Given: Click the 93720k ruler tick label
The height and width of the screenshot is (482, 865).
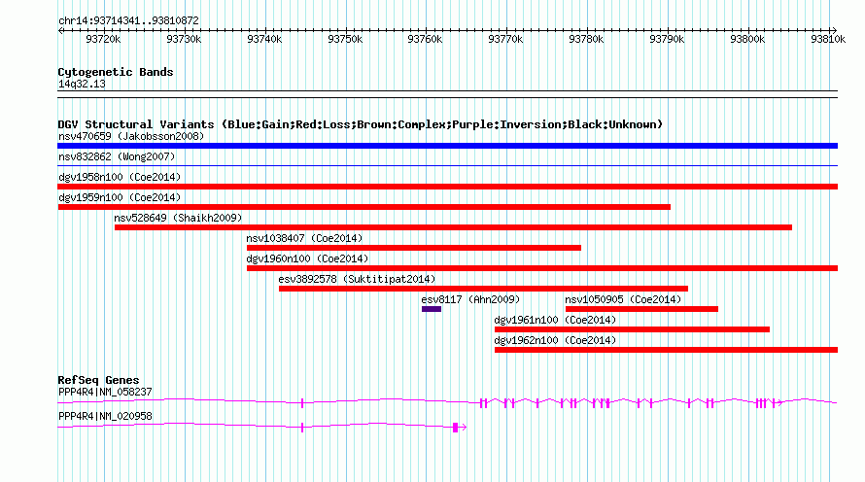Looking at the screenshot, I should pyautogui.click(x=103, y=39).
